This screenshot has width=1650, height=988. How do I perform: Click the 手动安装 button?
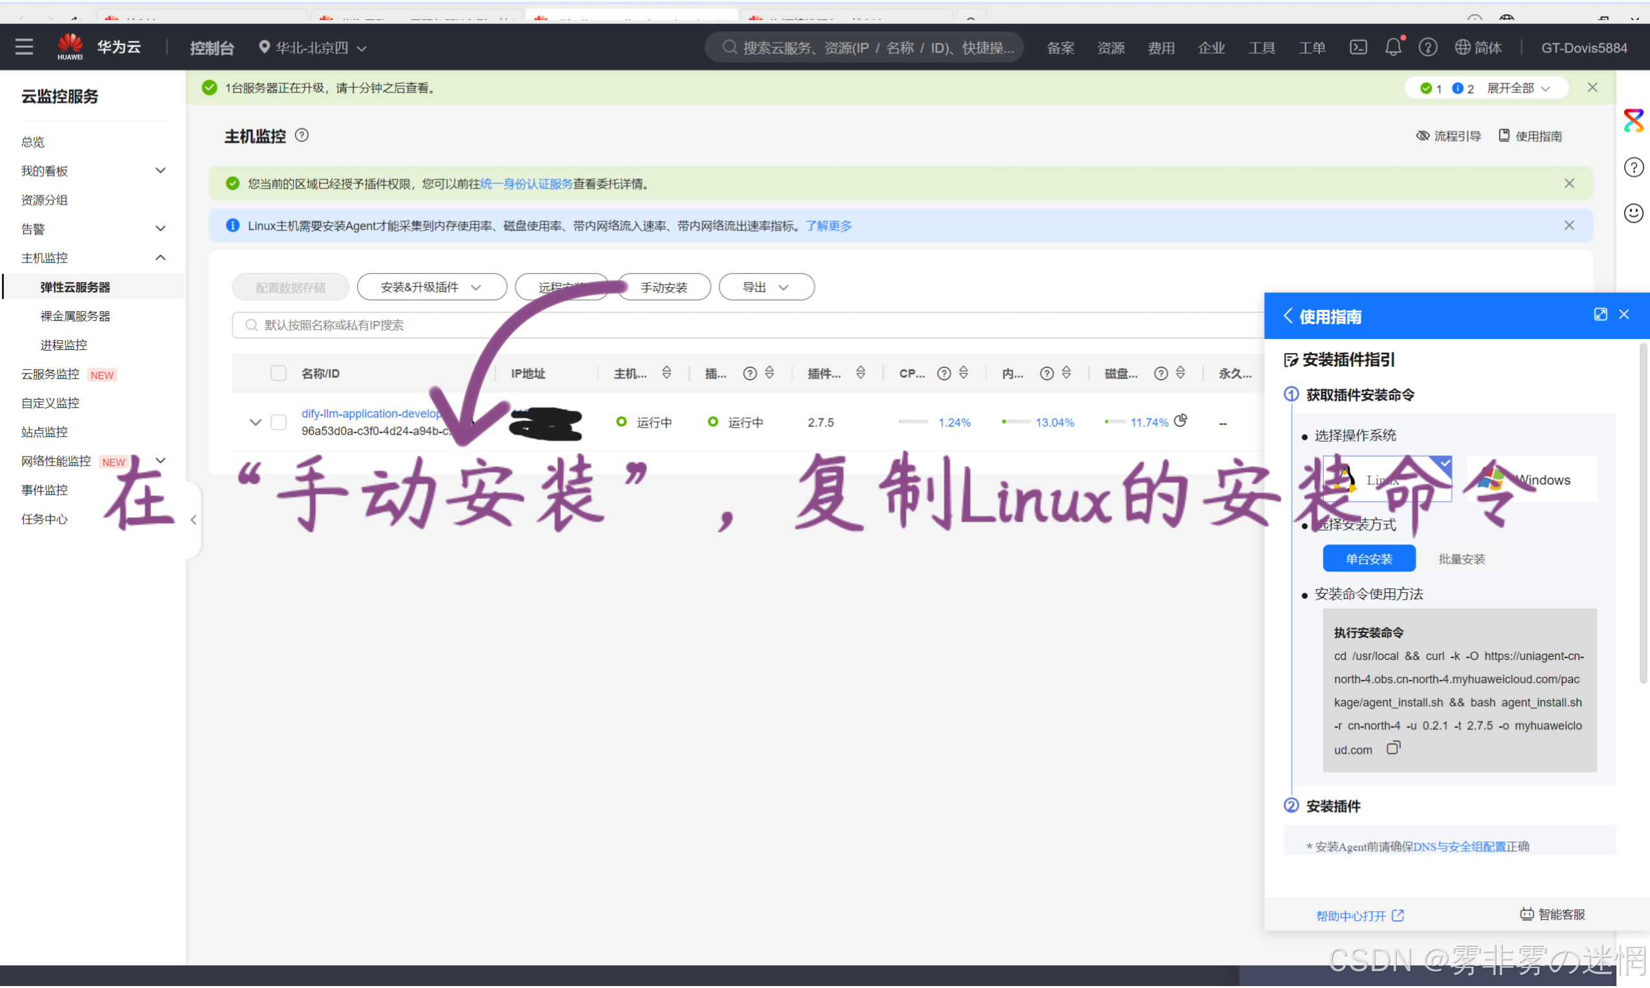click(x=664, y=287)
